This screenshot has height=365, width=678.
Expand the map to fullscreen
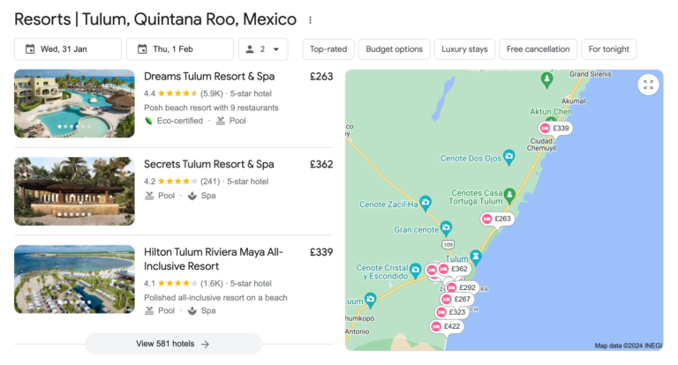[649, 85]
